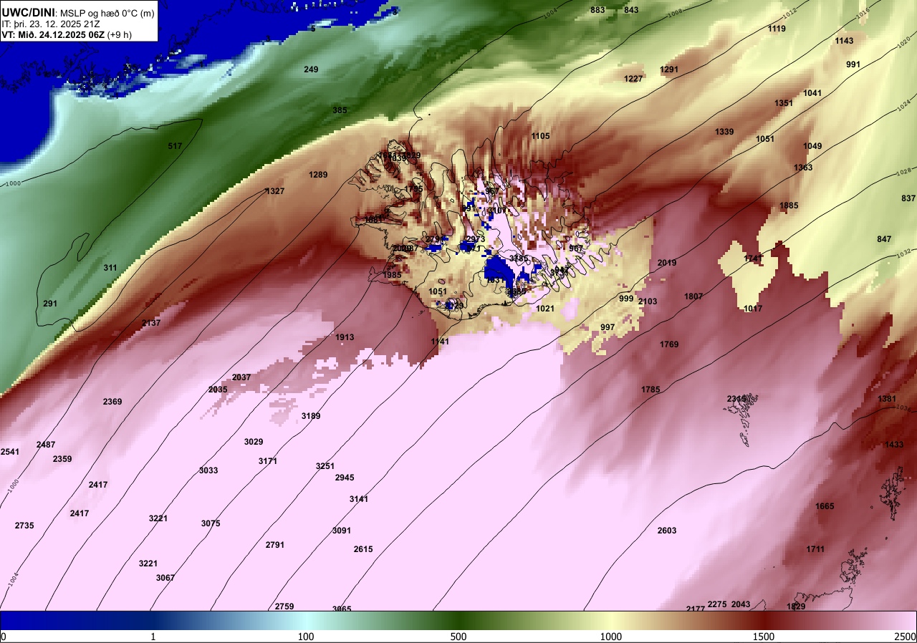The width and height of the screenshot is (917, 643).
Task: Click the UWC/DINI title text
Action: pyautogui.click(x=27, y=12)
